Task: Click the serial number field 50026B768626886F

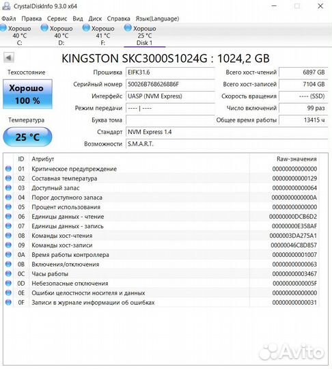Action: (170, 84)
